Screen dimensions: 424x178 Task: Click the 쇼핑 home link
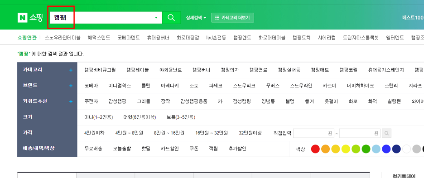36,18
